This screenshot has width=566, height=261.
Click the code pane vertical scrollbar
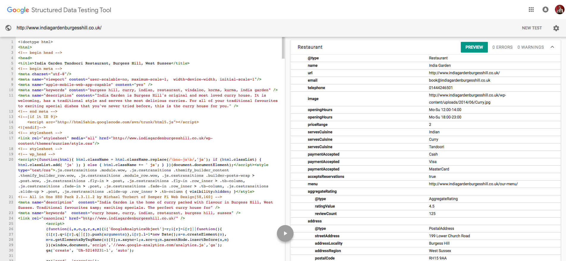(x=283, y=48)
